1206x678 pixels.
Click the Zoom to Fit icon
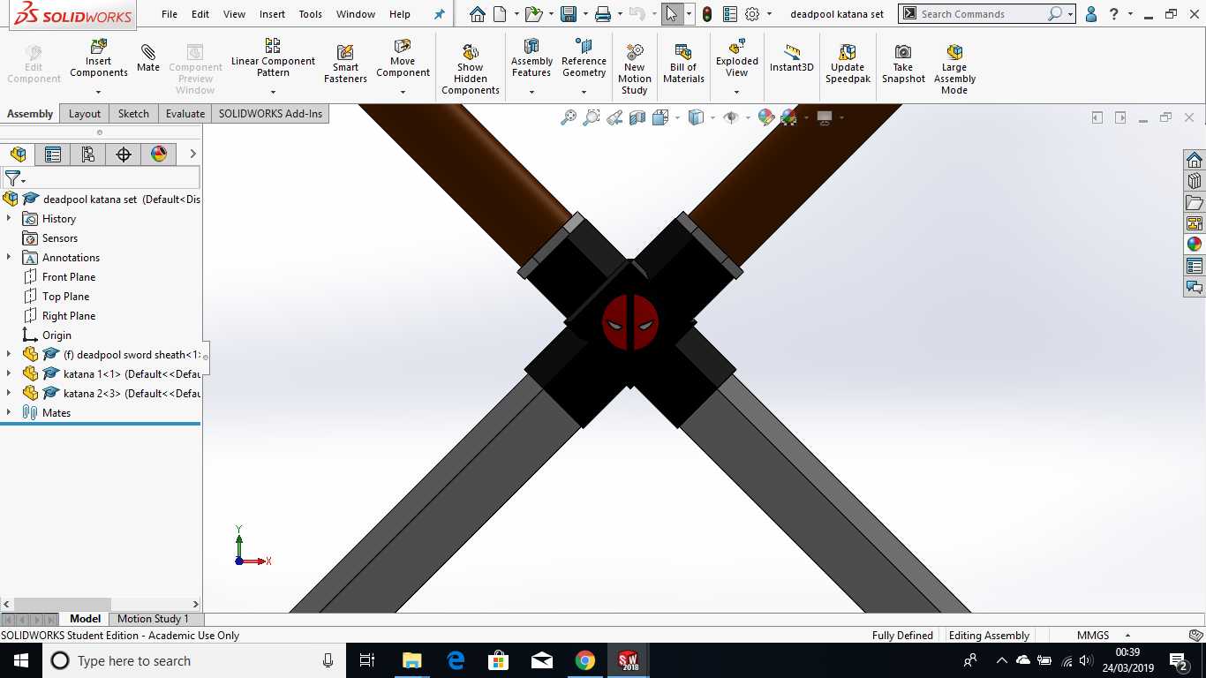point(569,117)
